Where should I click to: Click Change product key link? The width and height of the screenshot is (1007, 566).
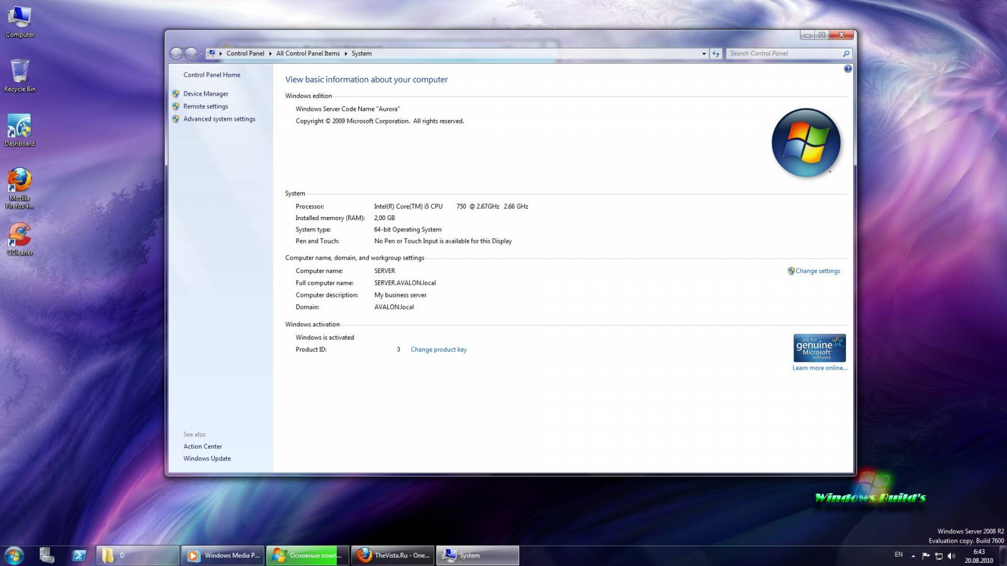click(x=439, y=350)
